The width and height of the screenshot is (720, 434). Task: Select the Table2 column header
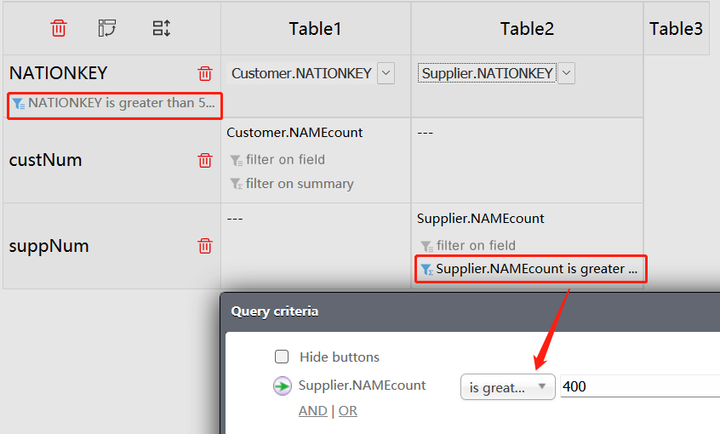pyautogui.click(x=527, y=29)
